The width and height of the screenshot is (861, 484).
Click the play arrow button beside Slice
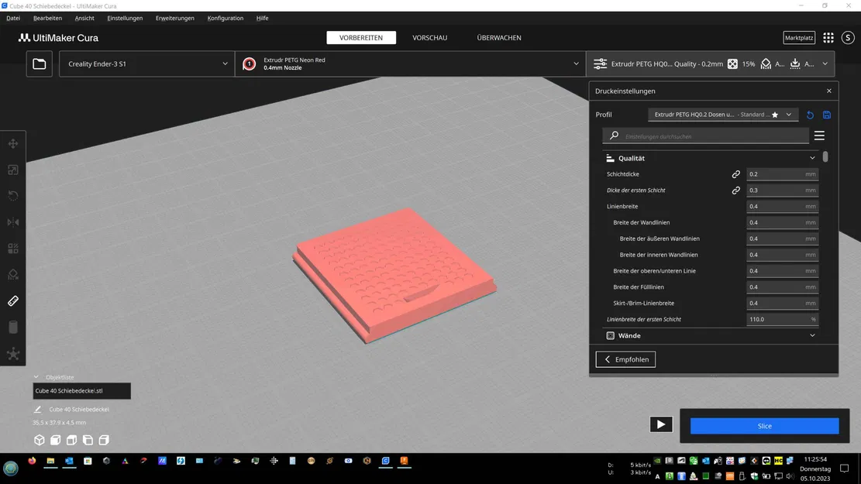pos(661,424)
